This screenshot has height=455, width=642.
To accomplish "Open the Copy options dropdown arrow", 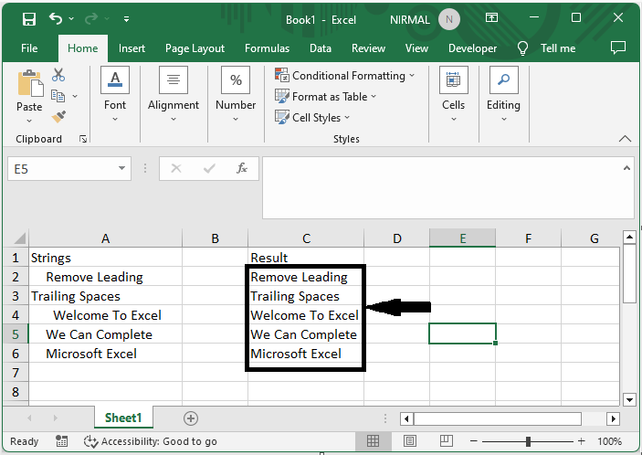I will pyautogui.click(x=75, y=96).
